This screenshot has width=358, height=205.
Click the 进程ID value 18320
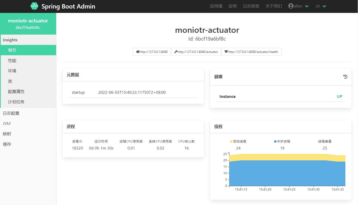77,148
